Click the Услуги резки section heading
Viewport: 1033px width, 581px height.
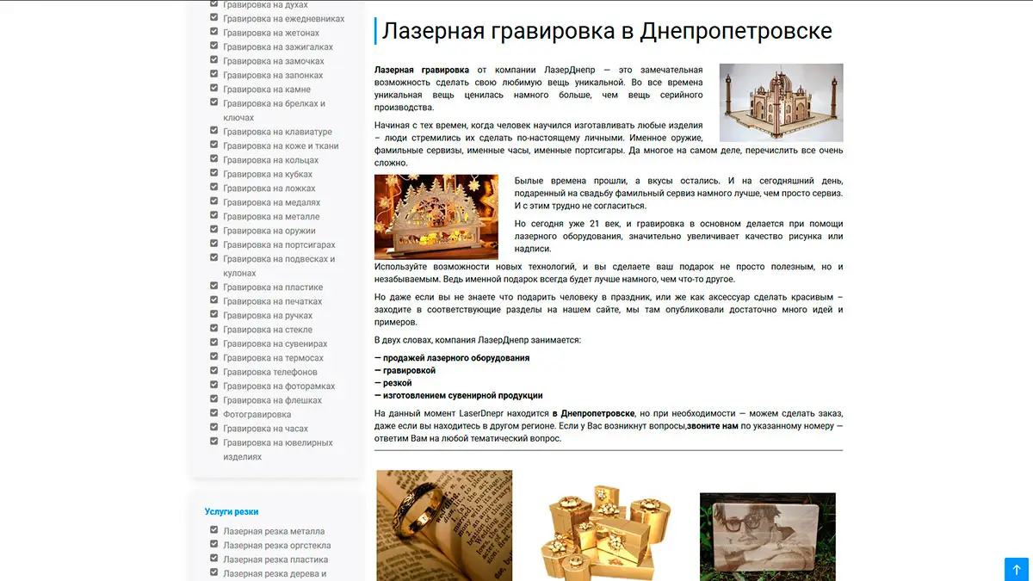click(232, 511)
